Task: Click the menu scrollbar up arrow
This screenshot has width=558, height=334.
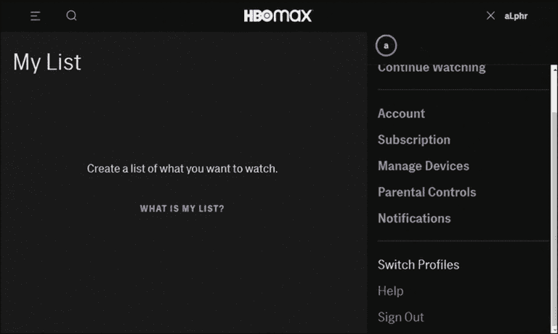Action: 554,69
